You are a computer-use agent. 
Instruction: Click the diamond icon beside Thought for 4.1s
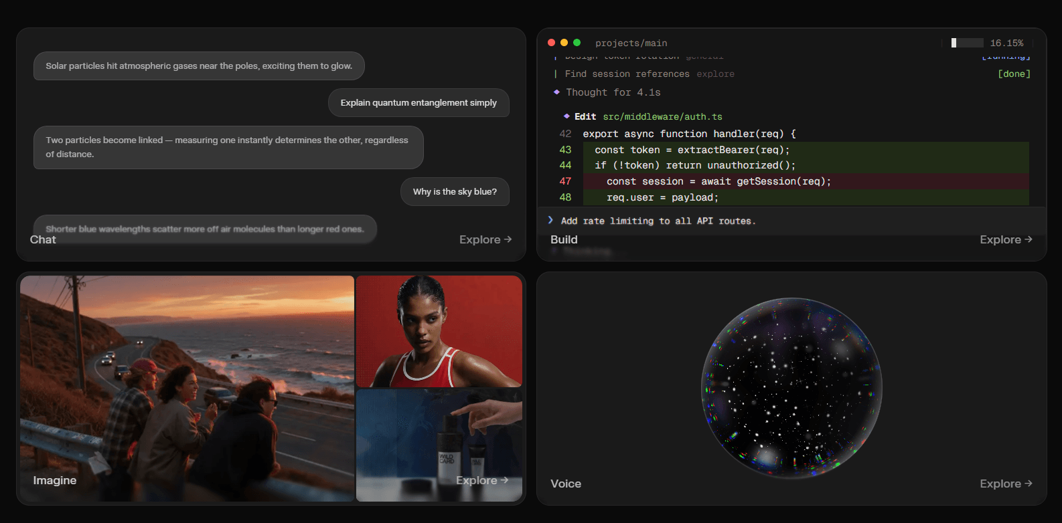(x=556, y=92)
